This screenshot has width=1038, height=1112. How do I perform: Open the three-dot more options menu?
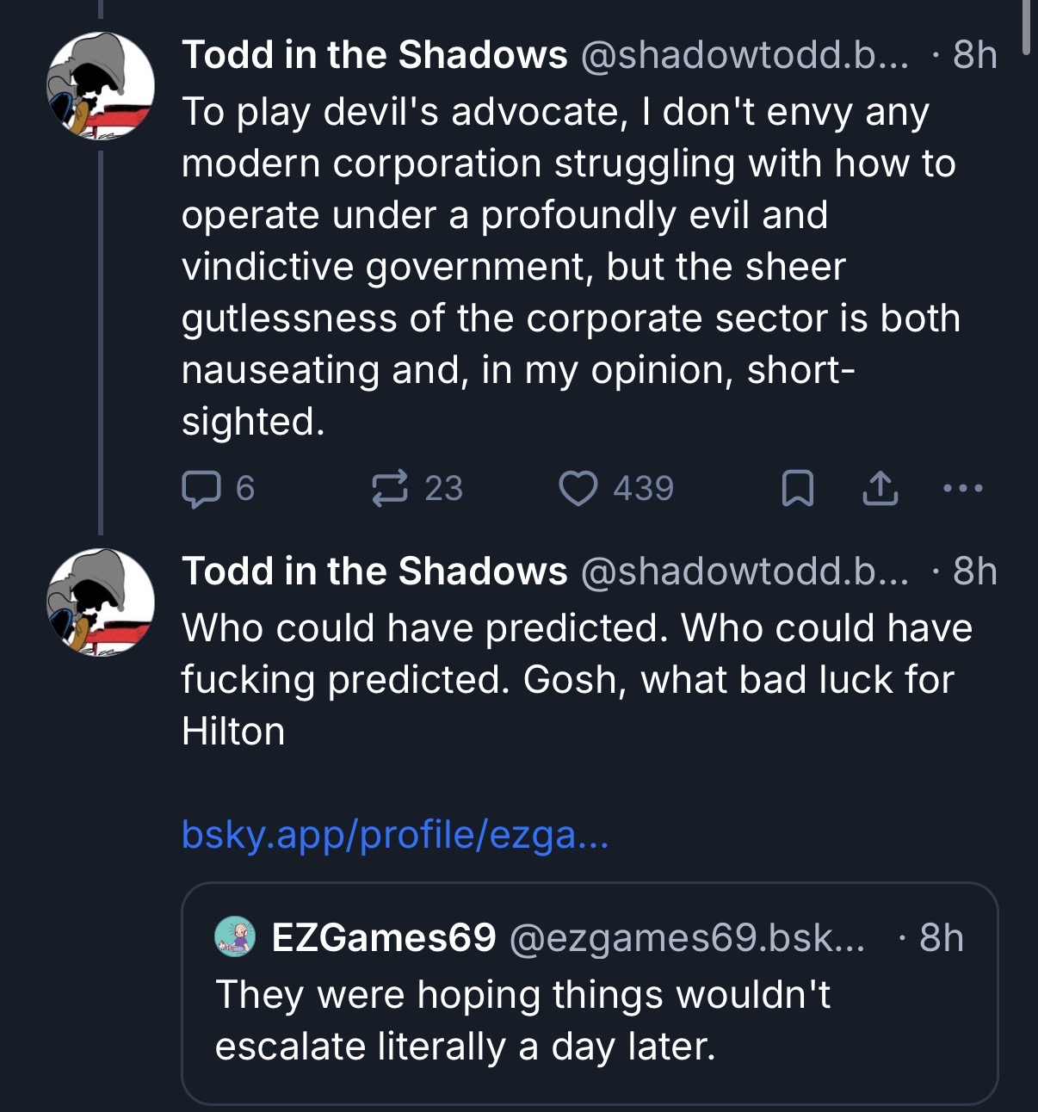[x=962, y=488]
